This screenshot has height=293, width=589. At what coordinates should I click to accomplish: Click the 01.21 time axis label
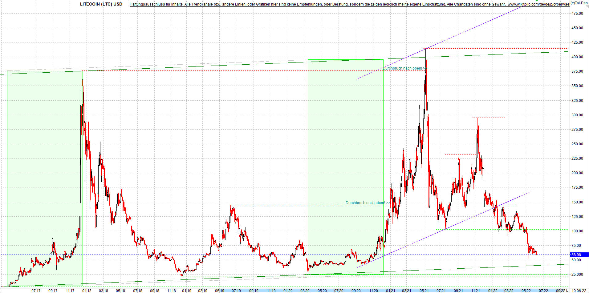(x=391, y=291)
